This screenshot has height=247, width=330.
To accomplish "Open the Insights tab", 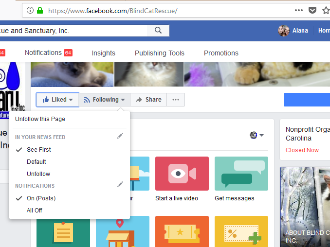I will click(x=103, y=53).
